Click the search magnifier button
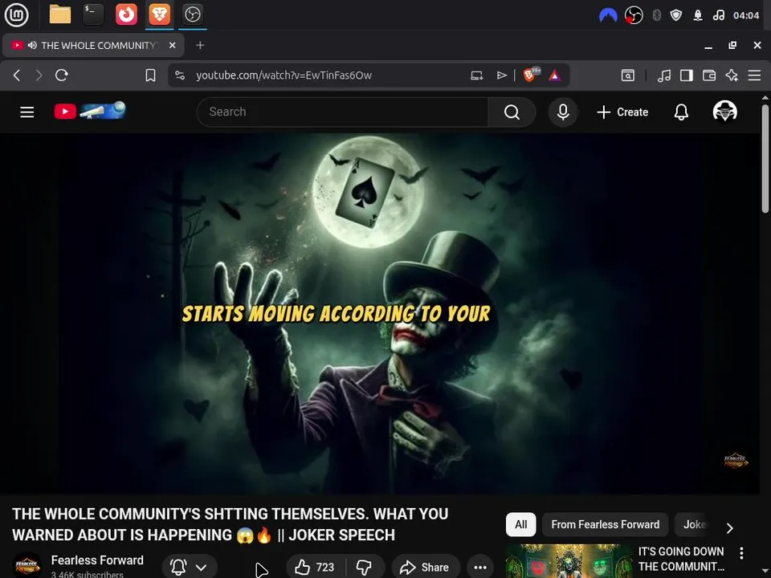The height and width of the screenshot is (578, 771). point(512,112)
